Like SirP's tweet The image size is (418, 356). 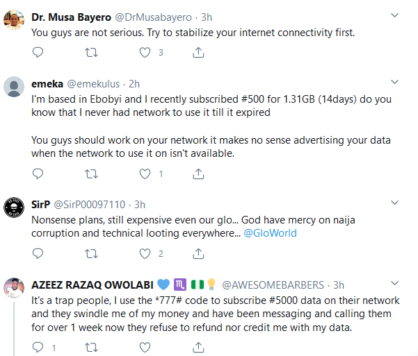click(145, 253)
